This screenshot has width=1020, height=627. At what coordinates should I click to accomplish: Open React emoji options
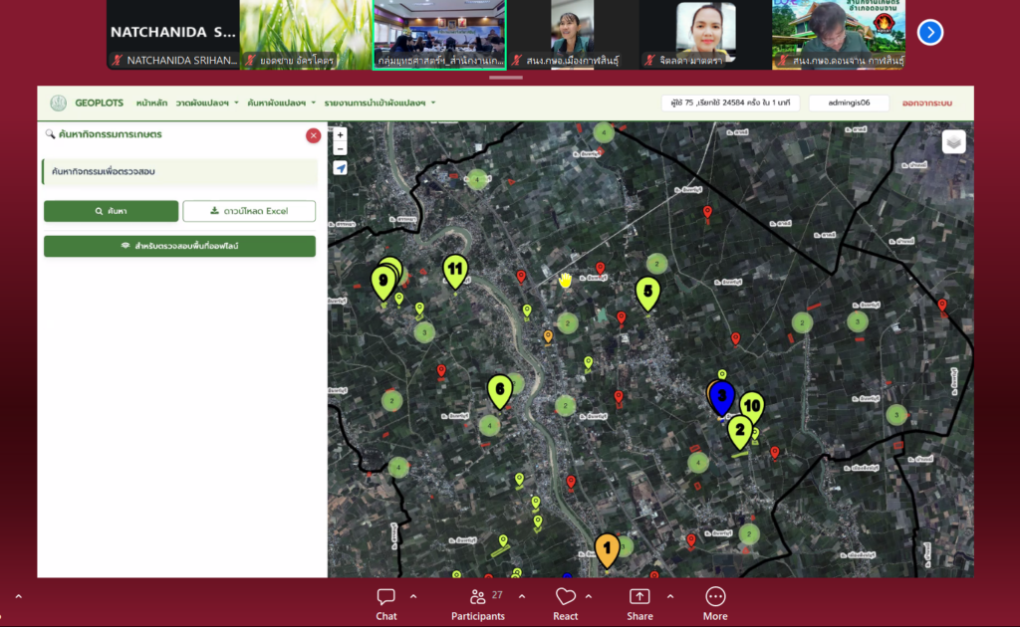click(566, 604)
